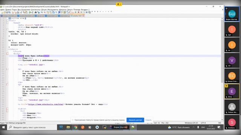Close the sobaka.html tab with its red X
The image size is (241, 135).
pyautogui.click(x=83, y=16)
